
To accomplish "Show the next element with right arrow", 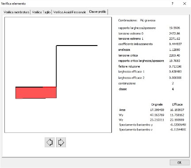I will coord(61,142).
